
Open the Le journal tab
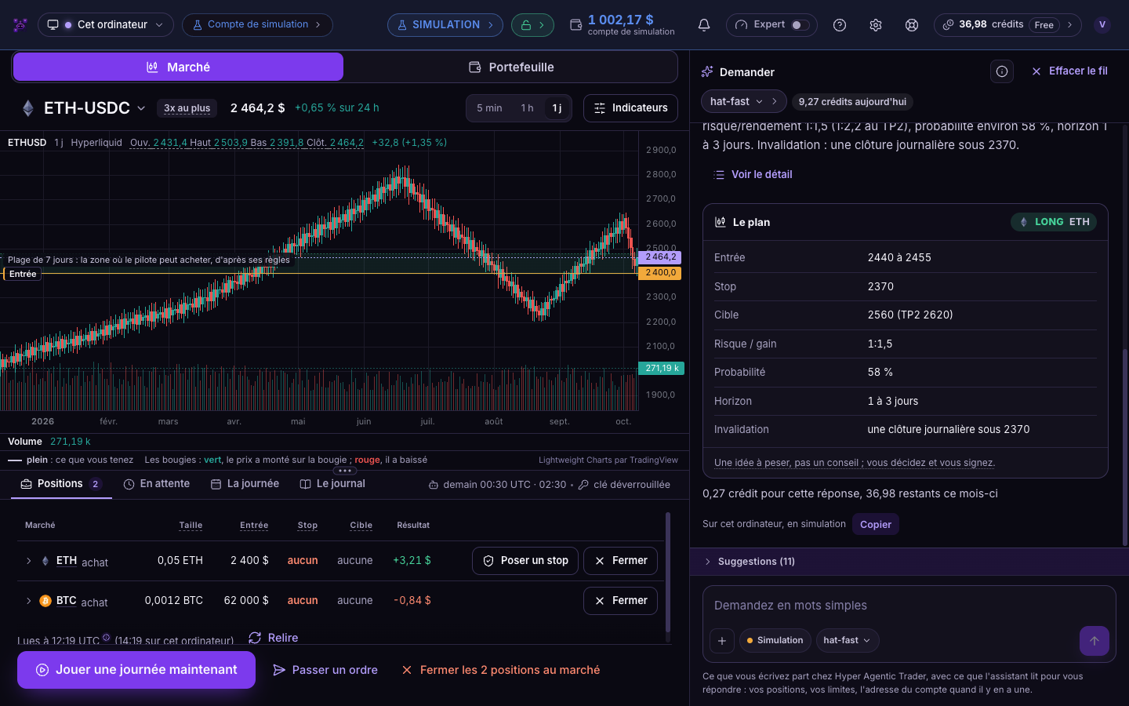pyautogui.click(x=332, y=484)
